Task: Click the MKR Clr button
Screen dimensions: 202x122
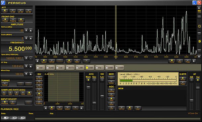Action: pos(111,78)
